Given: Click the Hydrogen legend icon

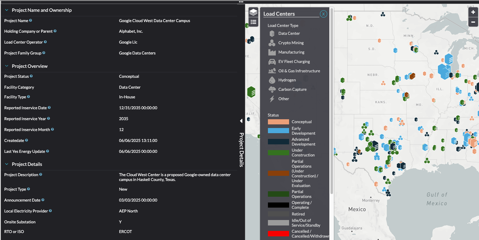Looking at the screenshot, I should [x=272, y=80].
